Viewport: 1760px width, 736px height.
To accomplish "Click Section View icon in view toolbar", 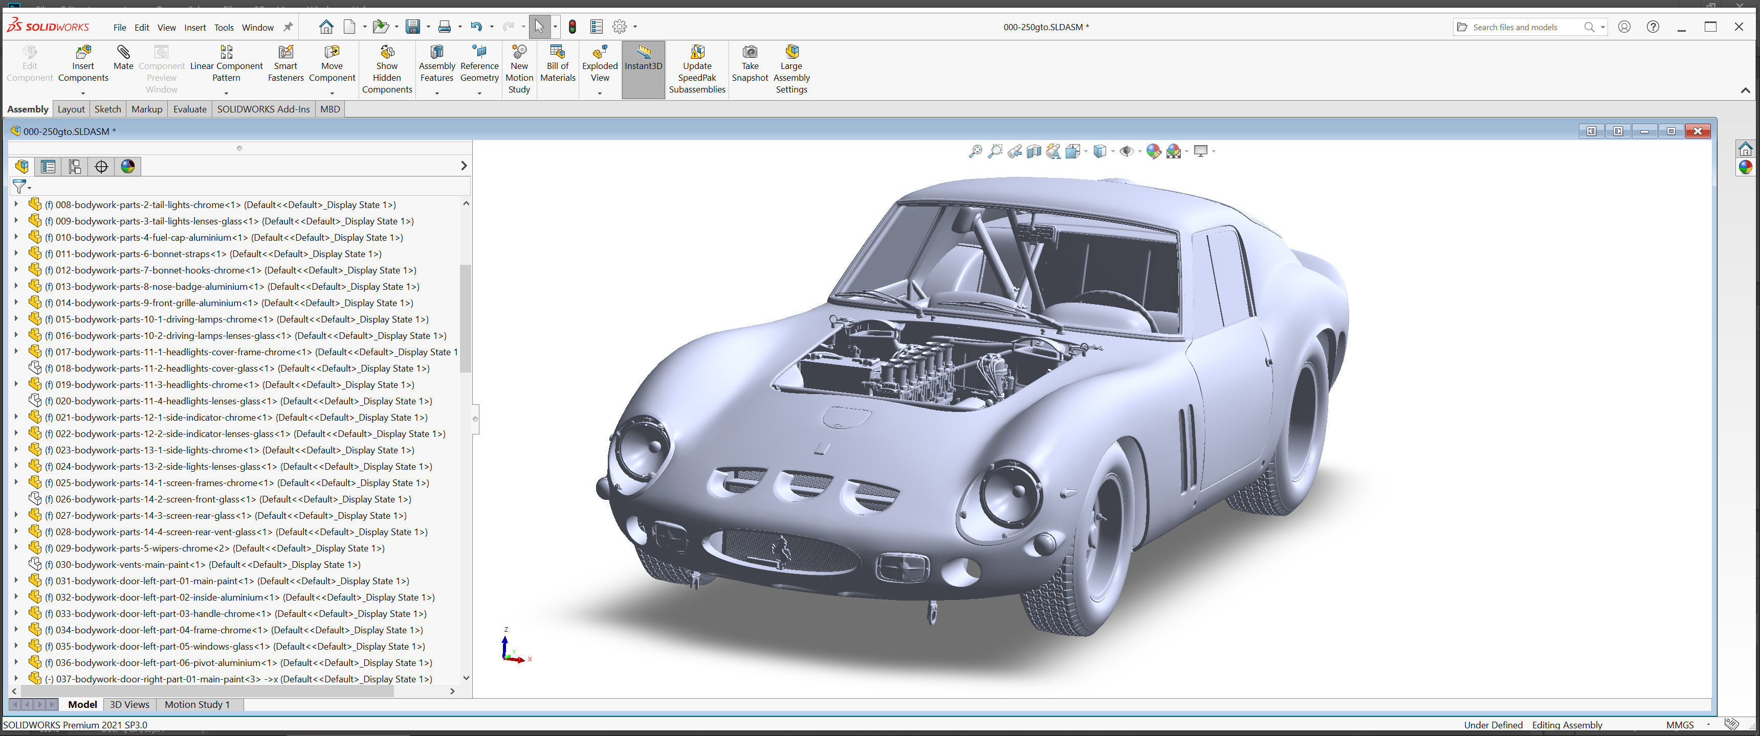I will (1033, 151).
